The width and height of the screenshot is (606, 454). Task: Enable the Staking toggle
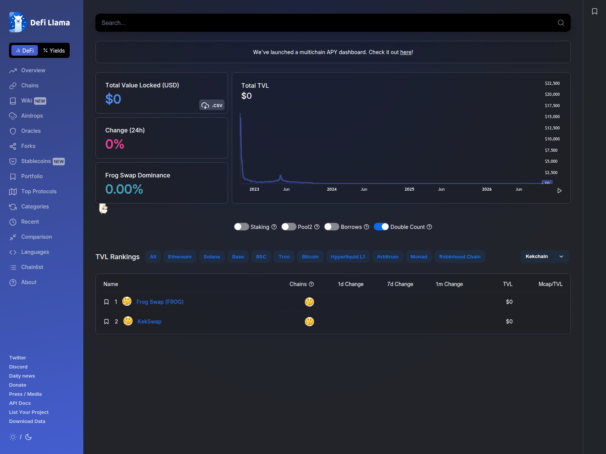(x=241, y=227)
